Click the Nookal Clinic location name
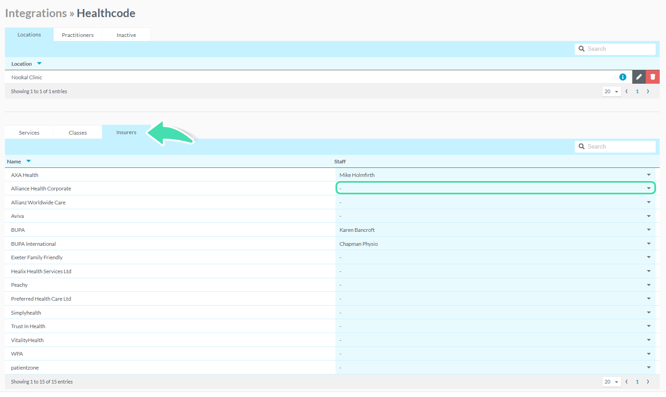Viewport: 666px width, 397px height. click(27, 77)
